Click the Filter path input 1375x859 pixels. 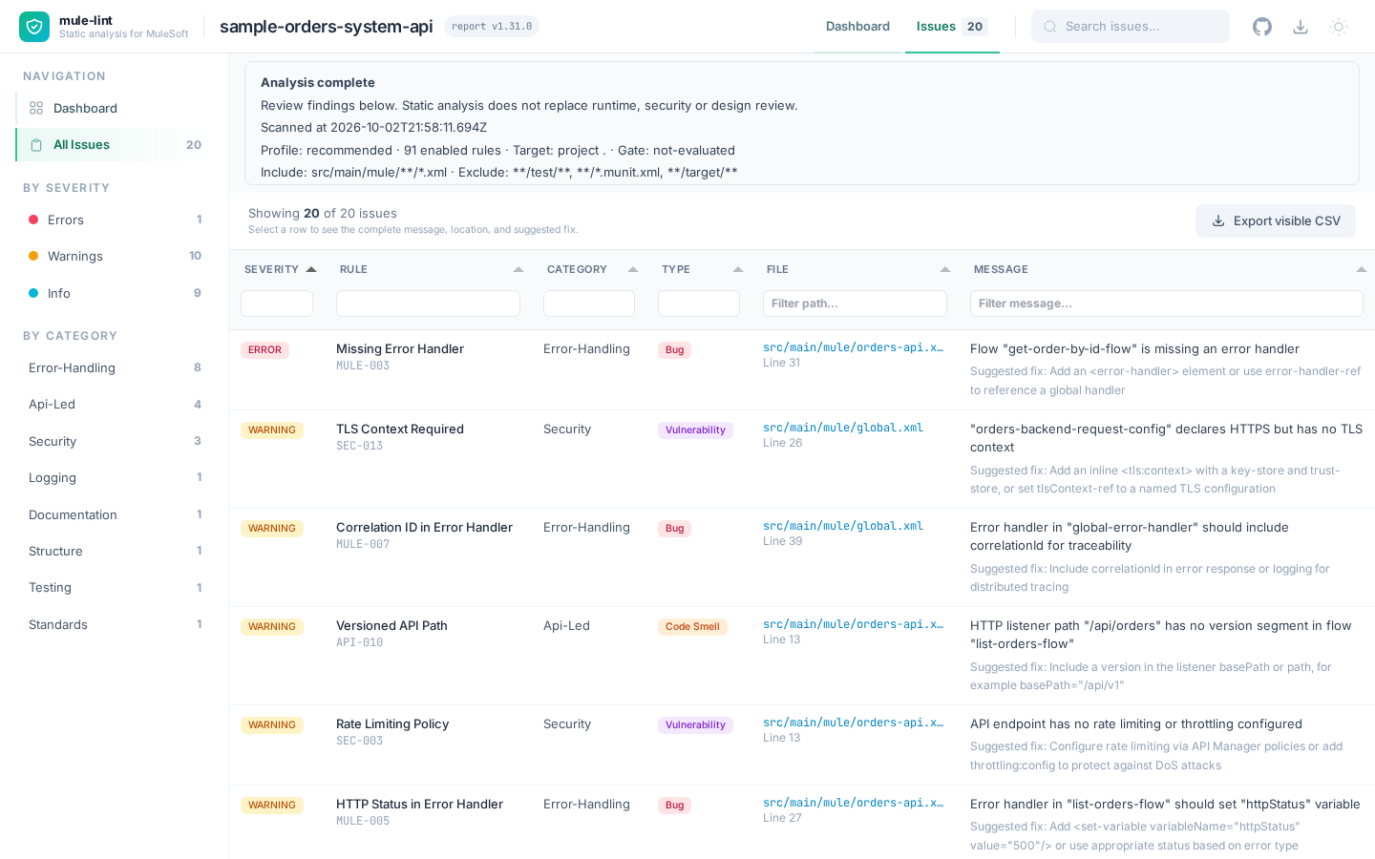pos(855,304)
